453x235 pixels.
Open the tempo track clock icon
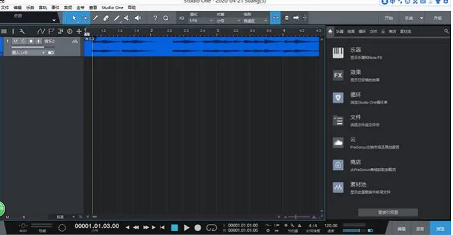point(70,31)
